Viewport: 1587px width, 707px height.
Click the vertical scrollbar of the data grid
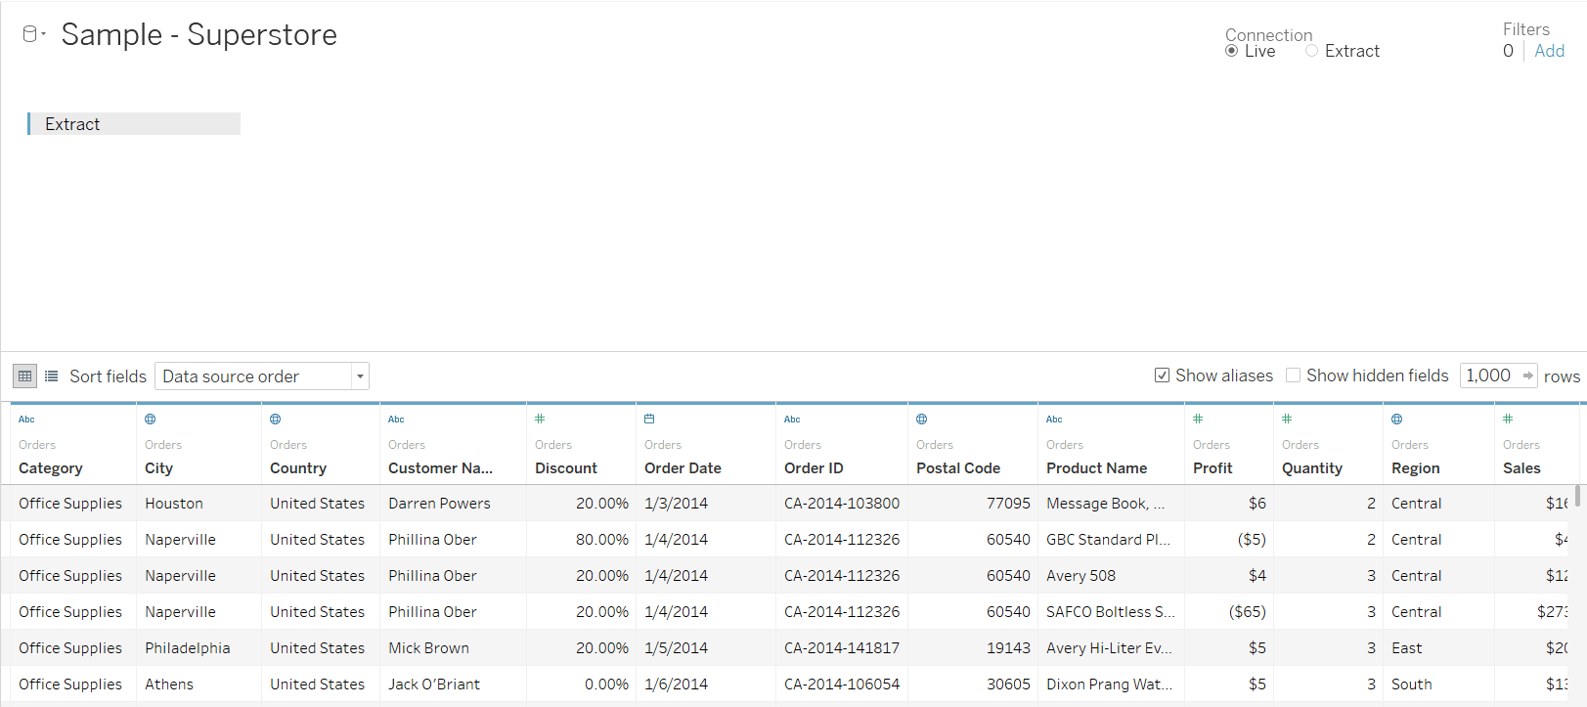[1577, 496]
